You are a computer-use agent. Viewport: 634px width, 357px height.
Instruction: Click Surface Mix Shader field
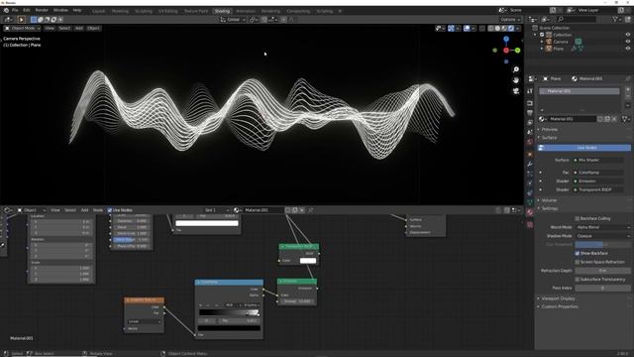(599, 161)
